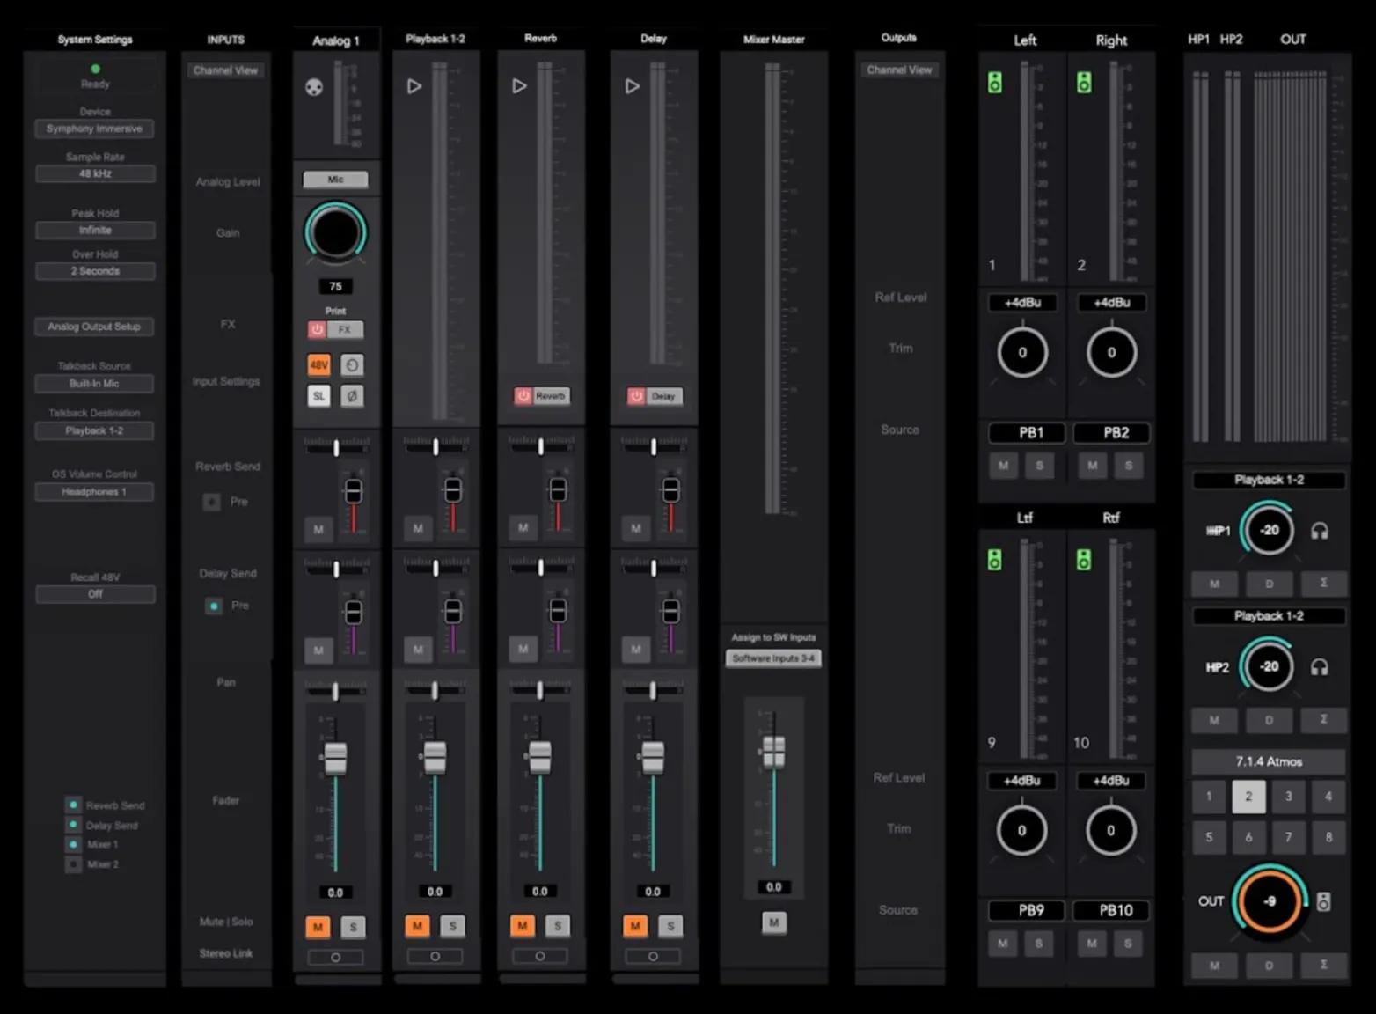Enable the Reverb Send Pre checkbox
This screenshot has height=1014, width=1376.
pos(212,502)
